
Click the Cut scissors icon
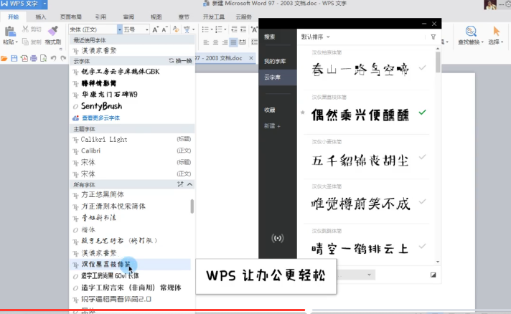[25, 29]
